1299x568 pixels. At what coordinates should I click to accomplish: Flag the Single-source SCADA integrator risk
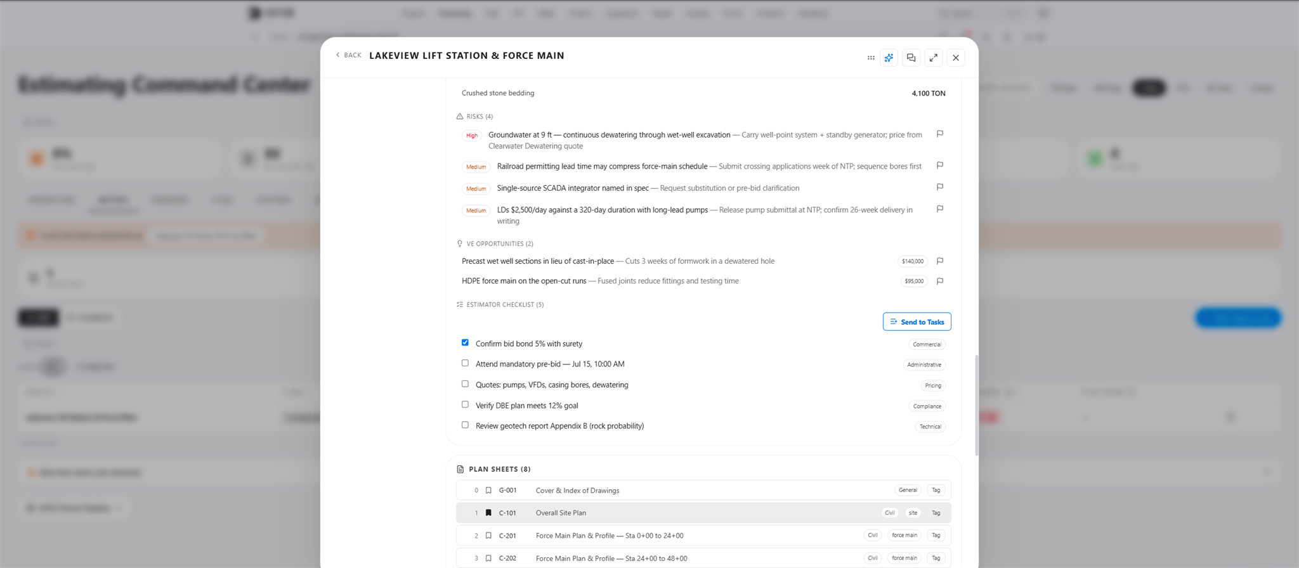(x=940, y=187)
